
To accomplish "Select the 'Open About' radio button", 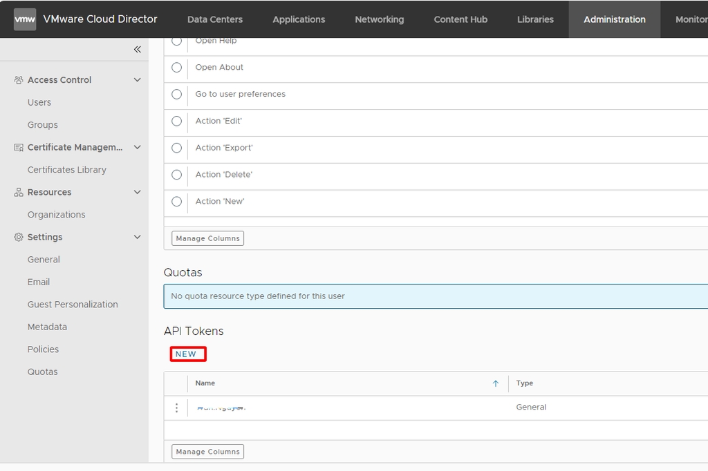I will coord(176,68).
